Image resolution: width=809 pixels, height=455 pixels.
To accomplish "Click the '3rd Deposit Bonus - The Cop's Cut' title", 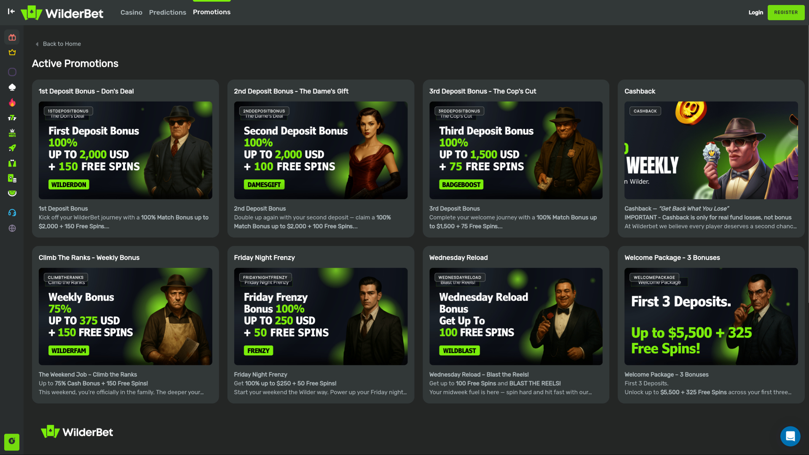I will 482,91.
